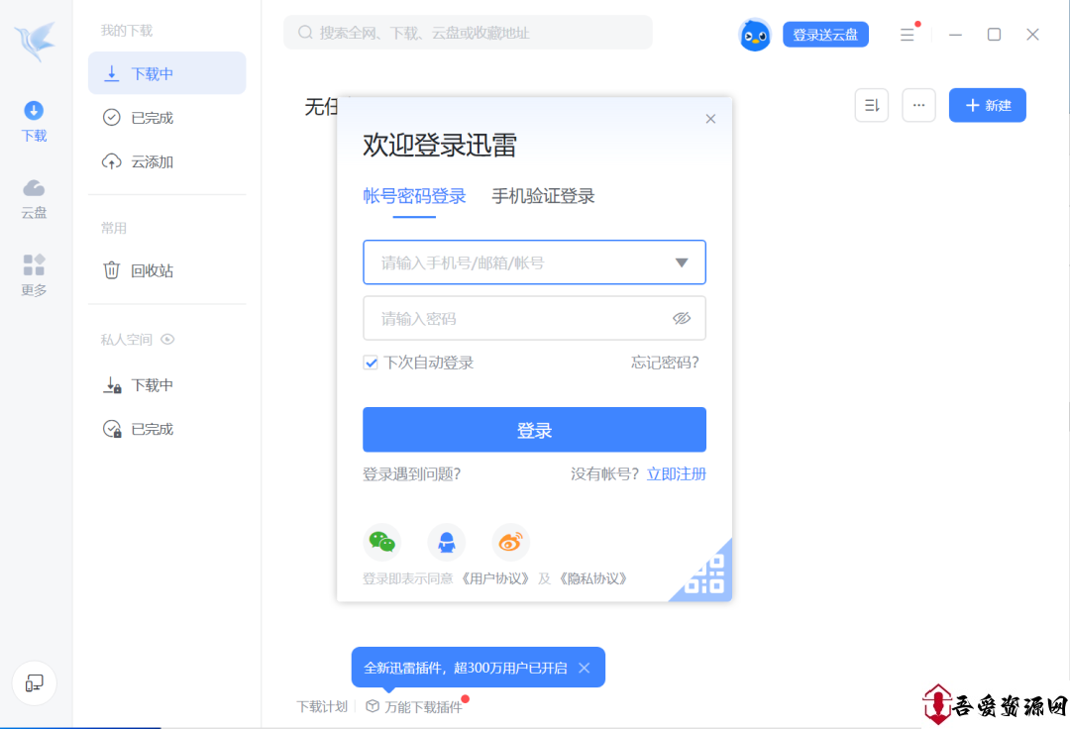Click the QQ penguin login icon
The width and height of the screenshot is (1070, 729).
pos(447,542)
